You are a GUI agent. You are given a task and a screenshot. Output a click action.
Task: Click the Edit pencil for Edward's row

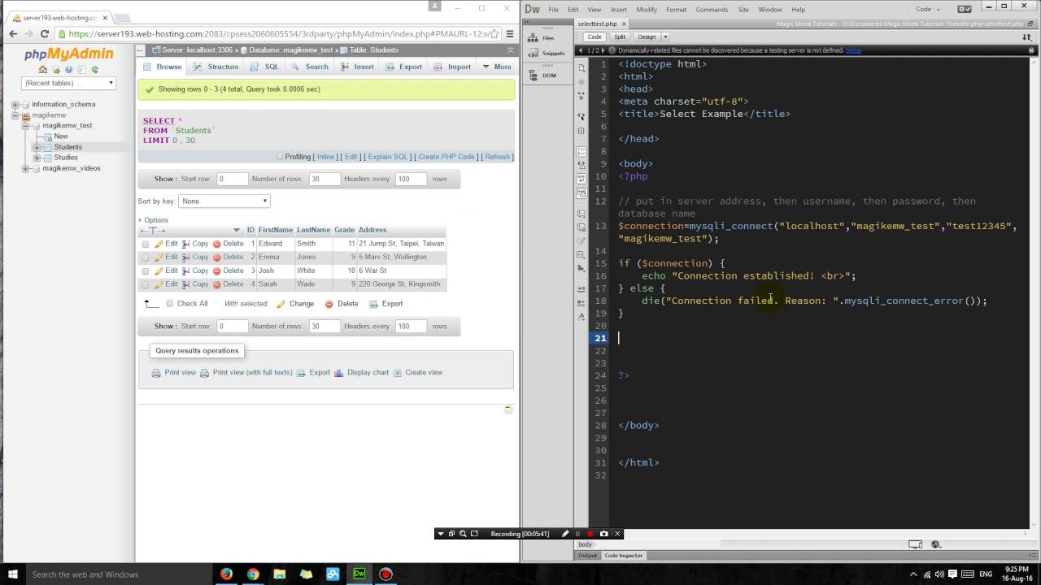159,244
